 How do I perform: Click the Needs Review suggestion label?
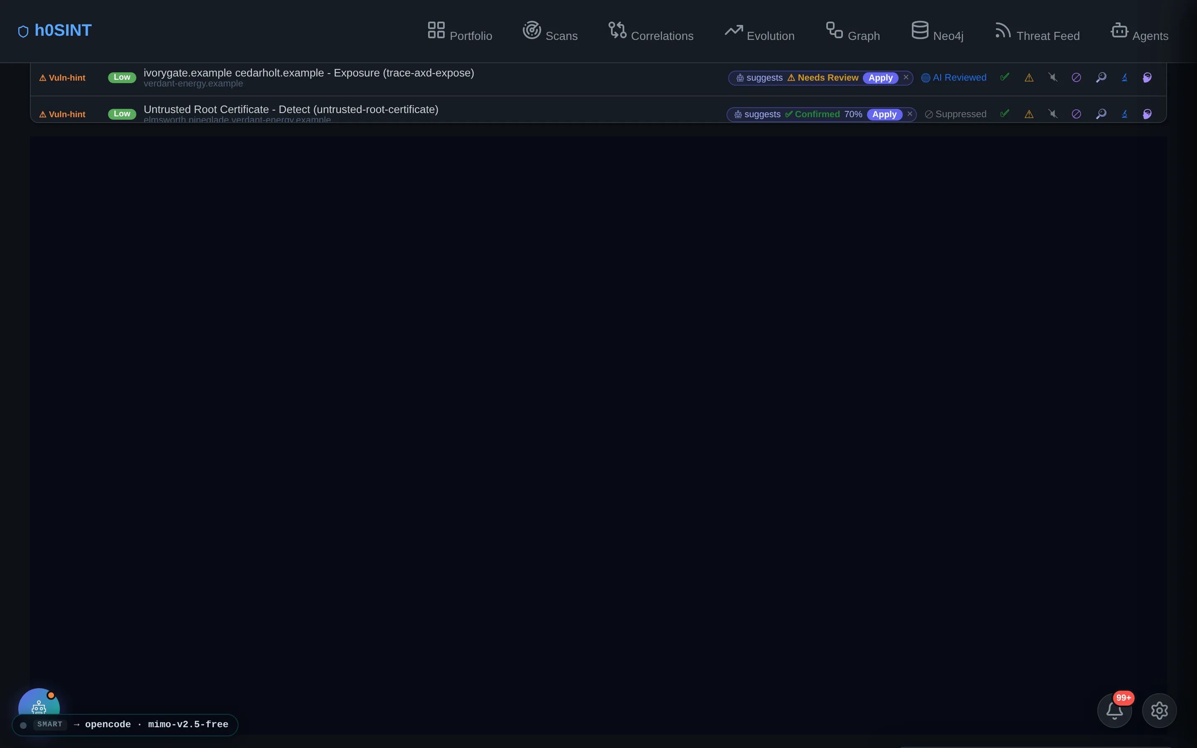pyautogui.click(x=823, y=78)
